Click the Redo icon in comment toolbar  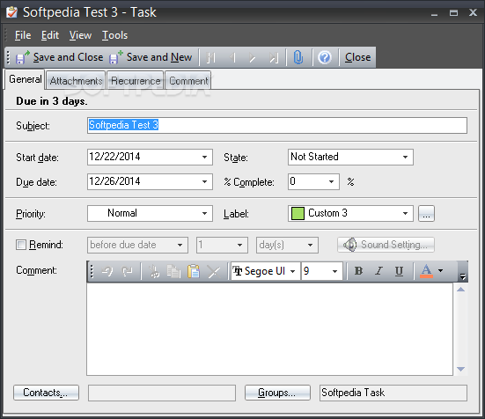[127, 271]
